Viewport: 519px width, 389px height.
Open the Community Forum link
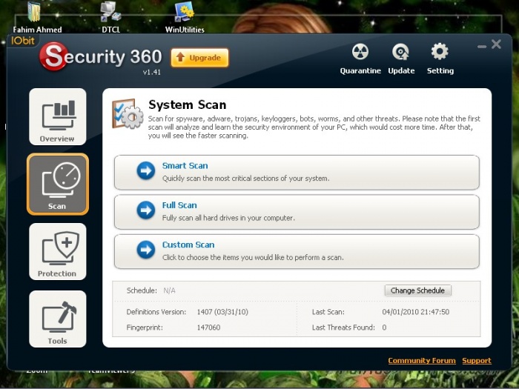pyautogui.click(x=422, y=361)
